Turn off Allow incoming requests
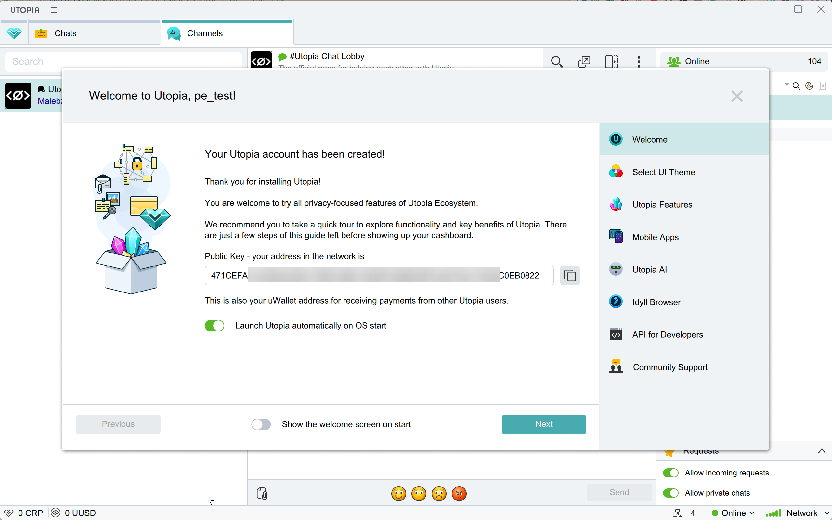The height and width of the screenshot is (520, 832). tap(670, 473)
